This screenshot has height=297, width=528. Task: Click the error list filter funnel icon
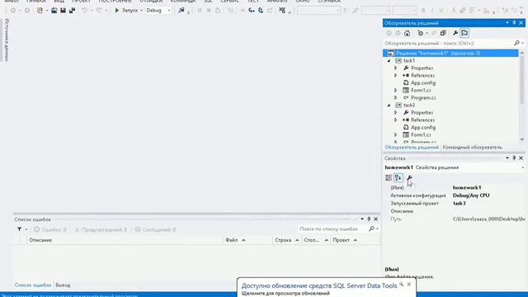pyautogui.click(x=20, y=229)
